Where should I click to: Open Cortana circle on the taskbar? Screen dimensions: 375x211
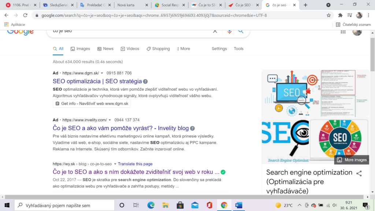click(x=122, y=205)
